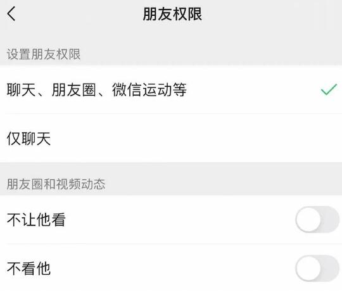The width and height of the screenshot is (342, 297).
Task: Choose the 仅聊天 permission option
Action: click(x=171, y=138)
